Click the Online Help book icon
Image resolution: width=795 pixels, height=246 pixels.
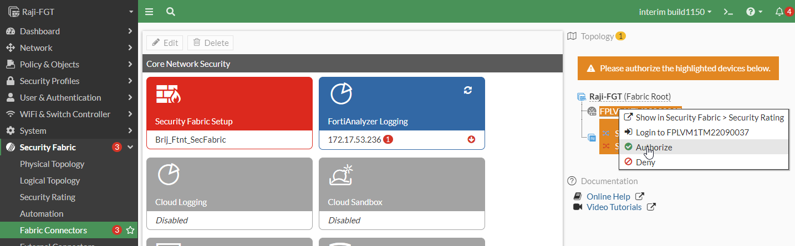(577, 196)
